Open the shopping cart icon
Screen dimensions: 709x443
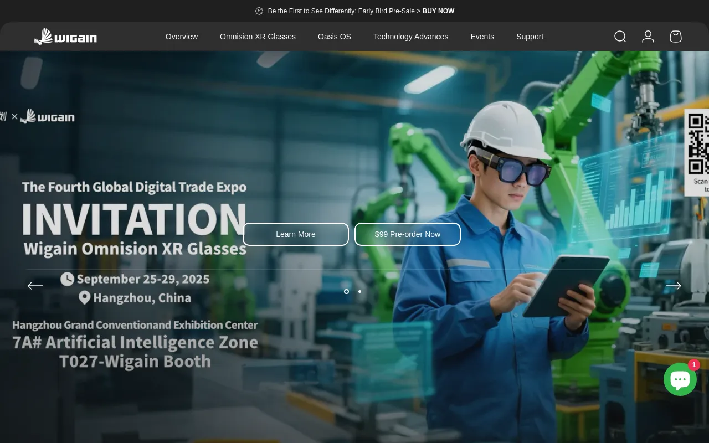click(675, 37)
